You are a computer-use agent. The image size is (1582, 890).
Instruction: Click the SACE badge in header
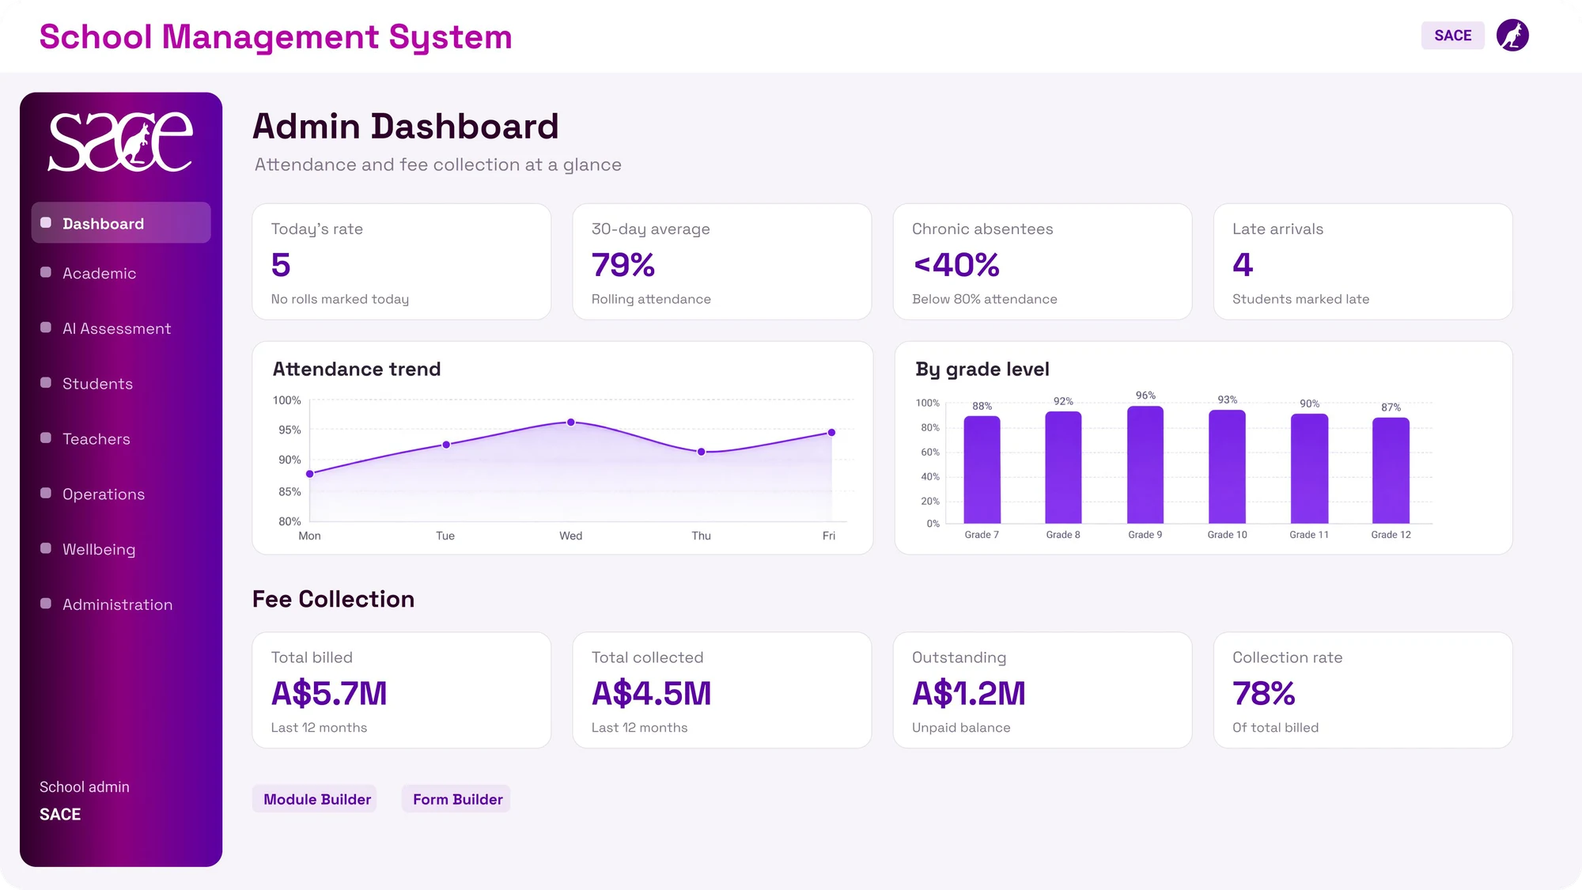click(1452, 36)
